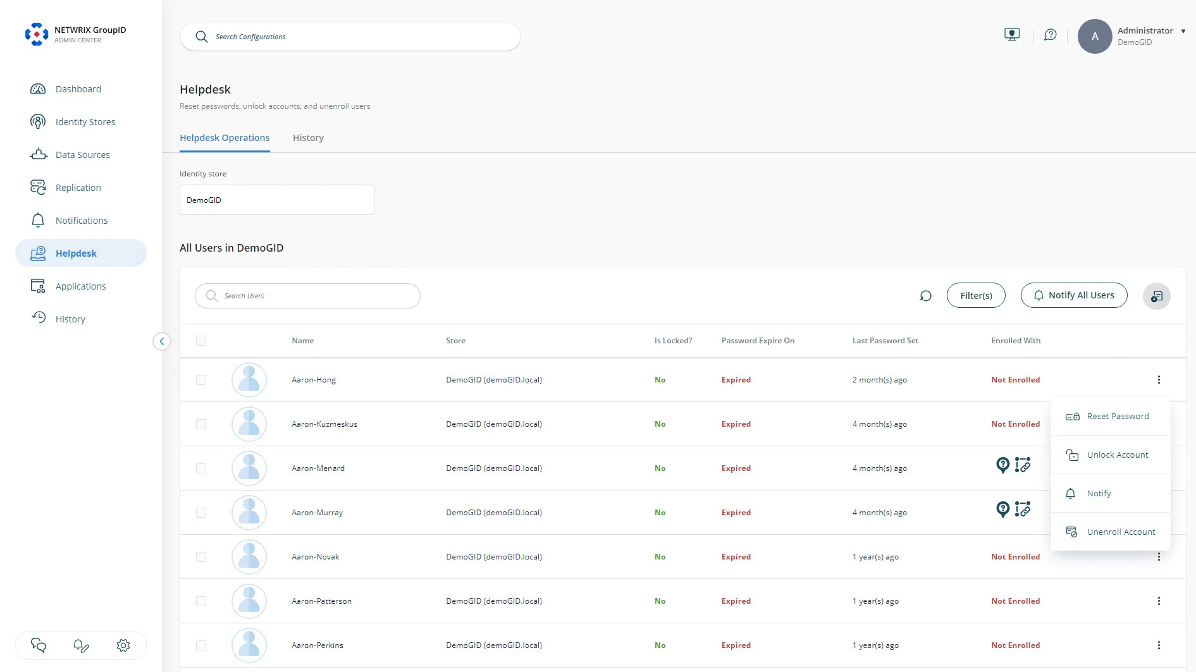Tick the Aaron-Patterson checkbox
Screen dimensions: 1196x672
[x=201, y=601]
